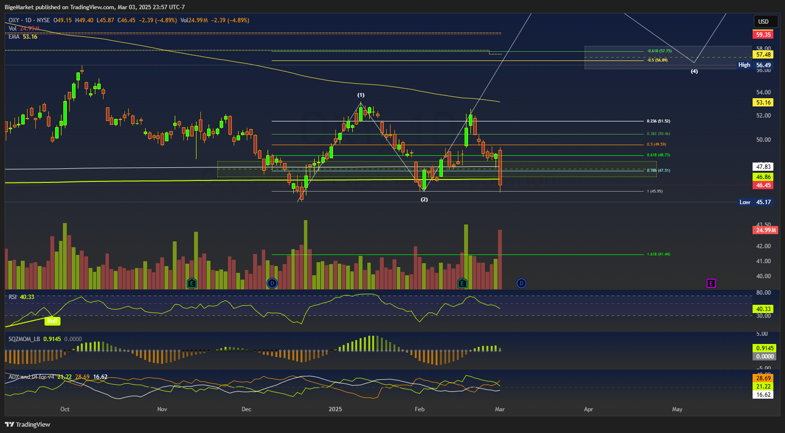Click the Nov date axis label
785x433 pixels.
(162, 409)
